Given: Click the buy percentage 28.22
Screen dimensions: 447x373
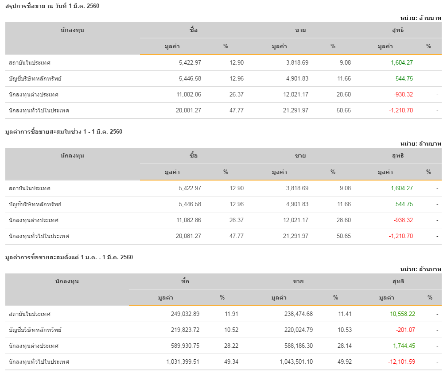Looking at the screenshot, I should click(231, 346).
